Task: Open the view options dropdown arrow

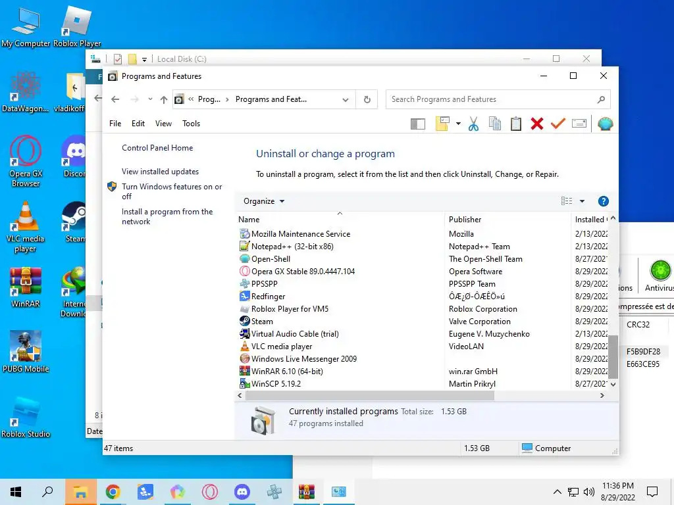Action: point(582,201)
